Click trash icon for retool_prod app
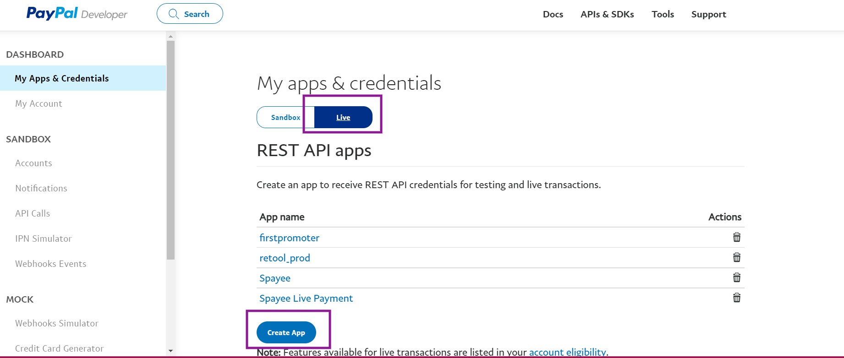844x358 pixels. coord(737,257)
